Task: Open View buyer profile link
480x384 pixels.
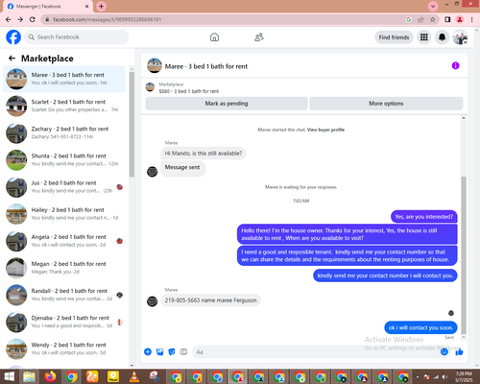Action: tap(325, 130)
